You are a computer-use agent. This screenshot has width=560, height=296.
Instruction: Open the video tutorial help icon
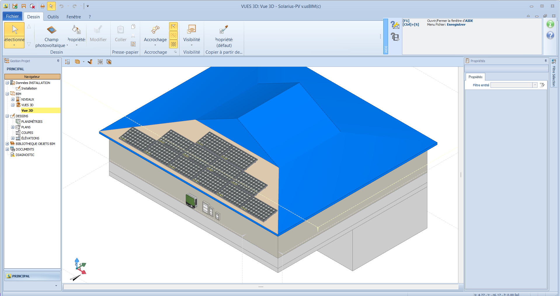point(395,37)
